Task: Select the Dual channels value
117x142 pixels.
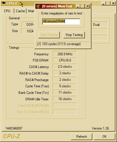Action: coord(99,25)
